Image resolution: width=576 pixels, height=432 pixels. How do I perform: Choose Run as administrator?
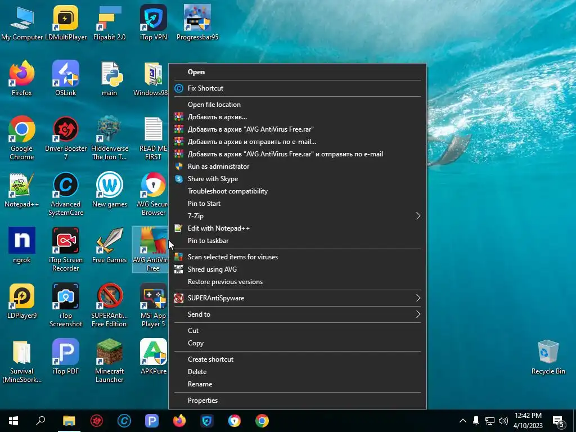click(297, 166)
